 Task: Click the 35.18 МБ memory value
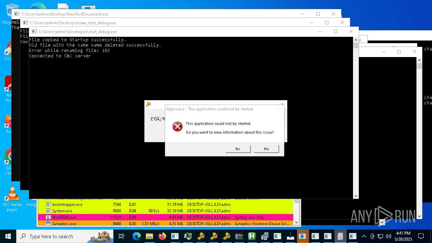point(175,211)
